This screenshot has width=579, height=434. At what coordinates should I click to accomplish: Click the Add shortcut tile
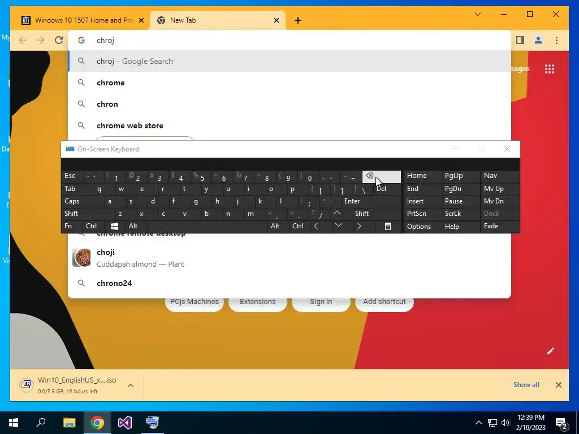pos(384,302)
